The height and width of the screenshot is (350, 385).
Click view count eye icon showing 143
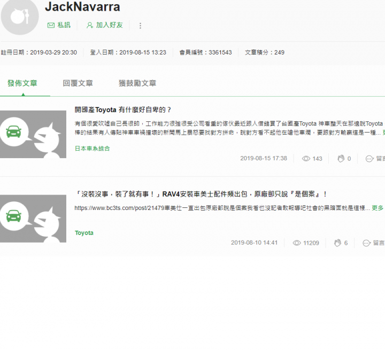coord(306,159)
